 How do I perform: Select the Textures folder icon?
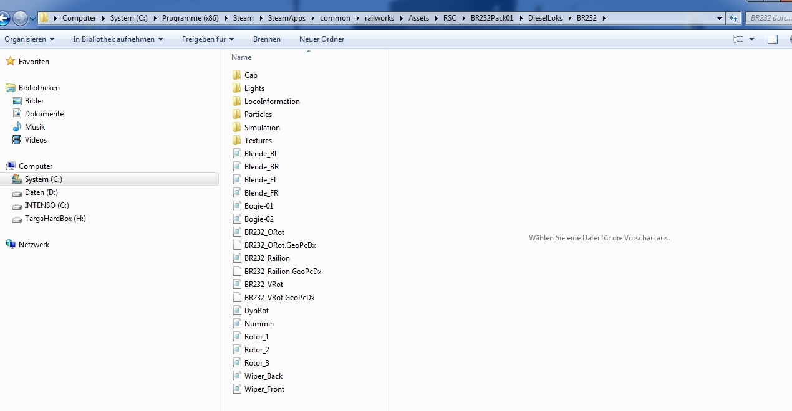point(236,140)
